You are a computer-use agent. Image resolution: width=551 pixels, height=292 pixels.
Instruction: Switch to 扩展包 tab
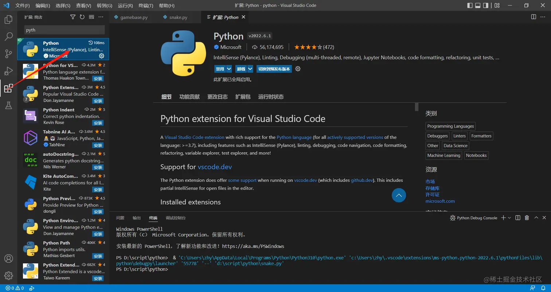coord(243,97)
